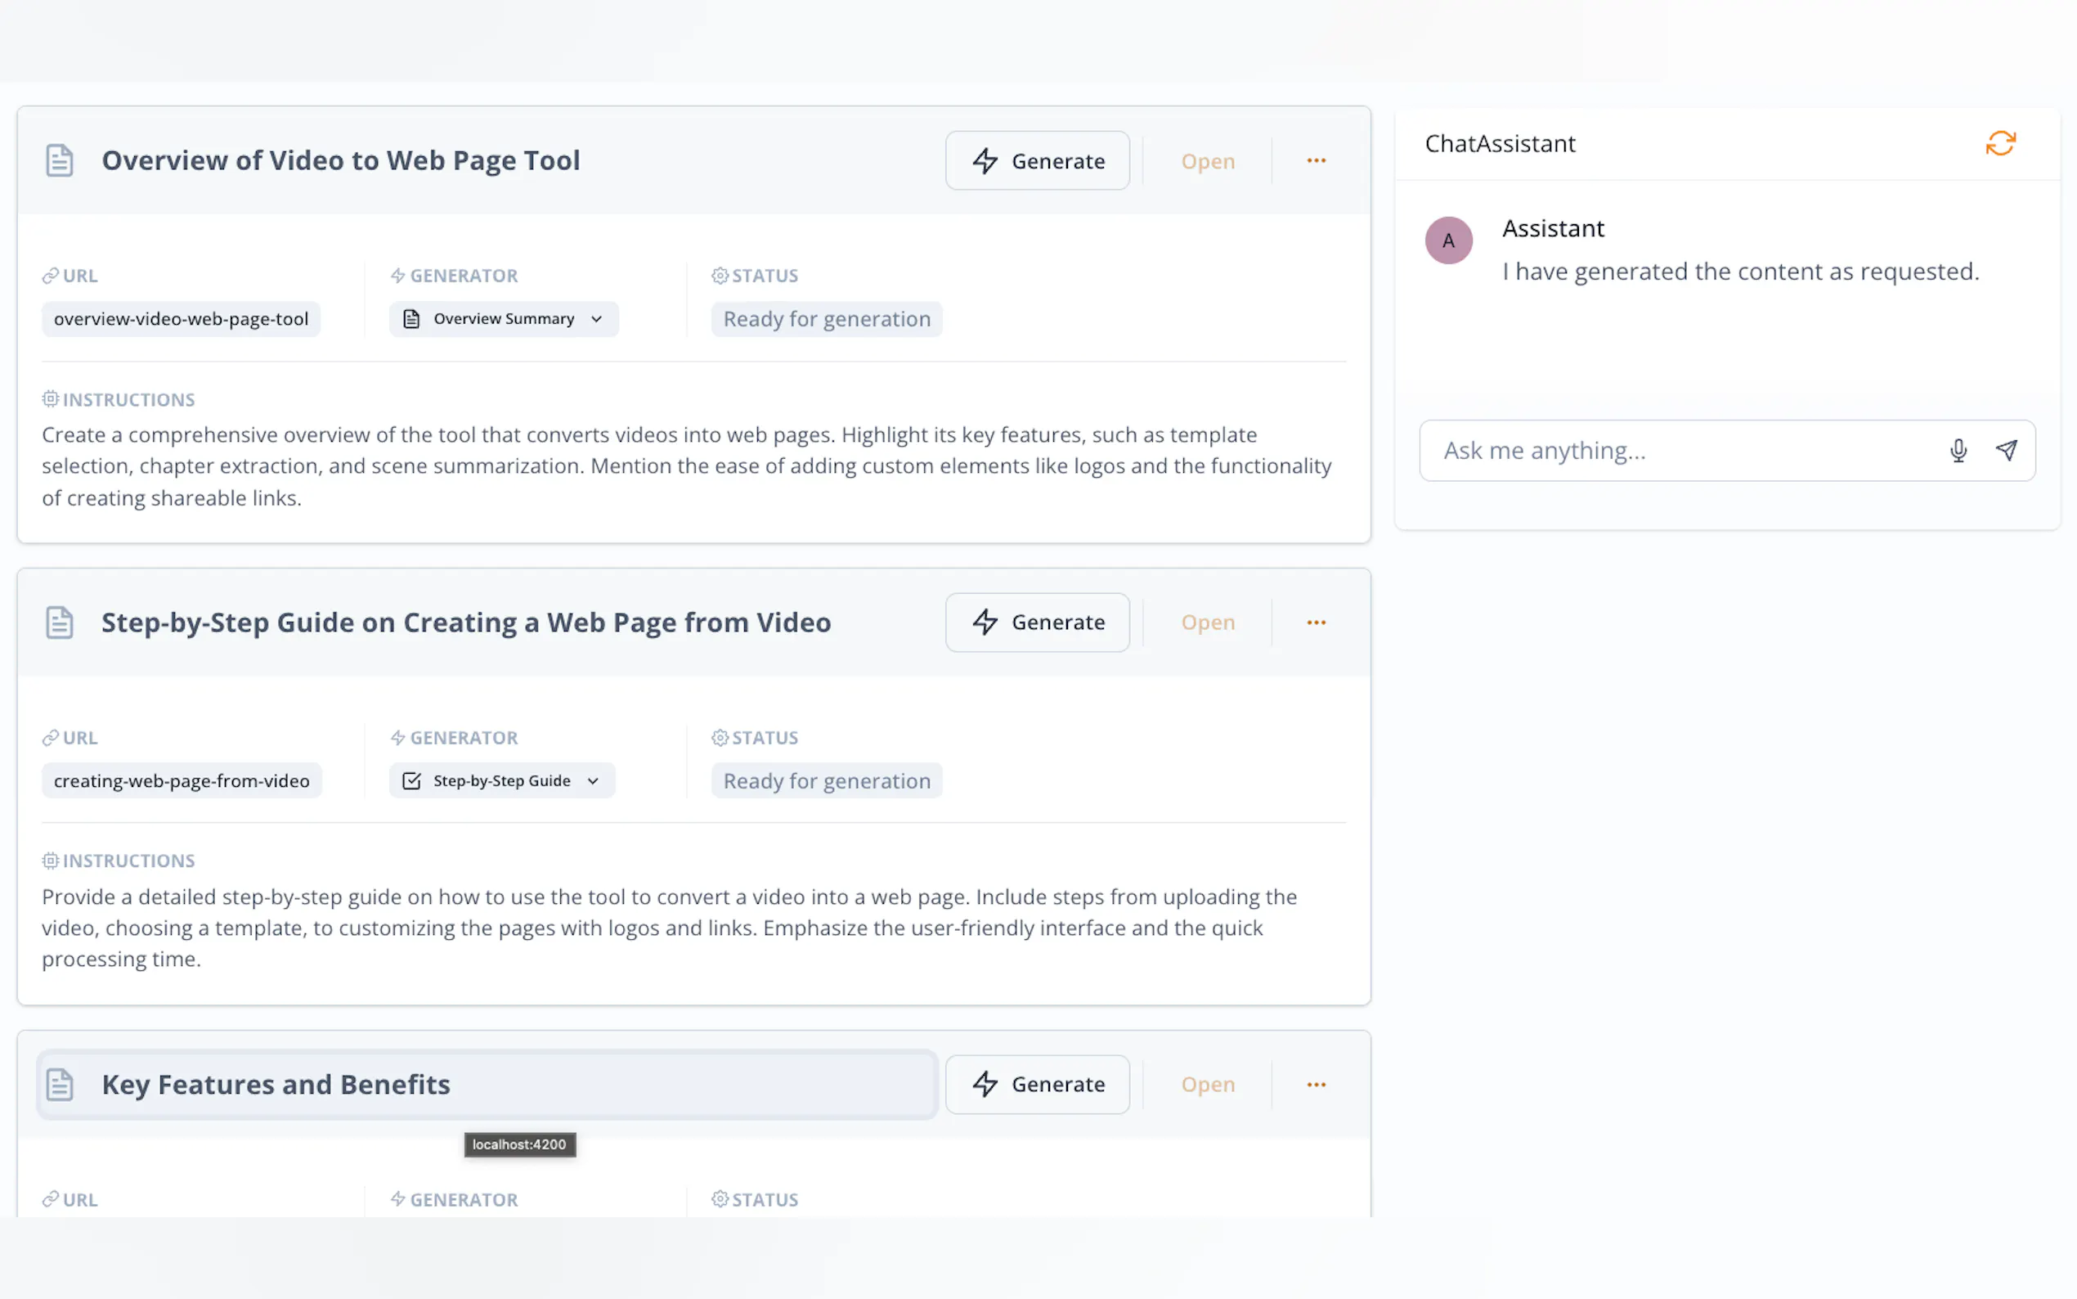The height and width of the screenshot is (1299, 2077).
Task: Open more options for Key Features and Benefits
Action: click(x=1316, y=1084)
